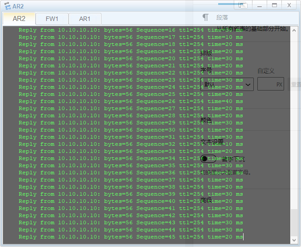This screenshot has height=247, width=301.
Task: Click the reply line with Sequence=41
Action: [130, 208]
